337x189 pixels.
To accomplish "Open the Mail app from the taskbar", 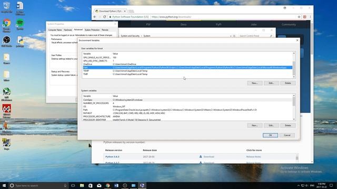I will [x=99, y=185].
